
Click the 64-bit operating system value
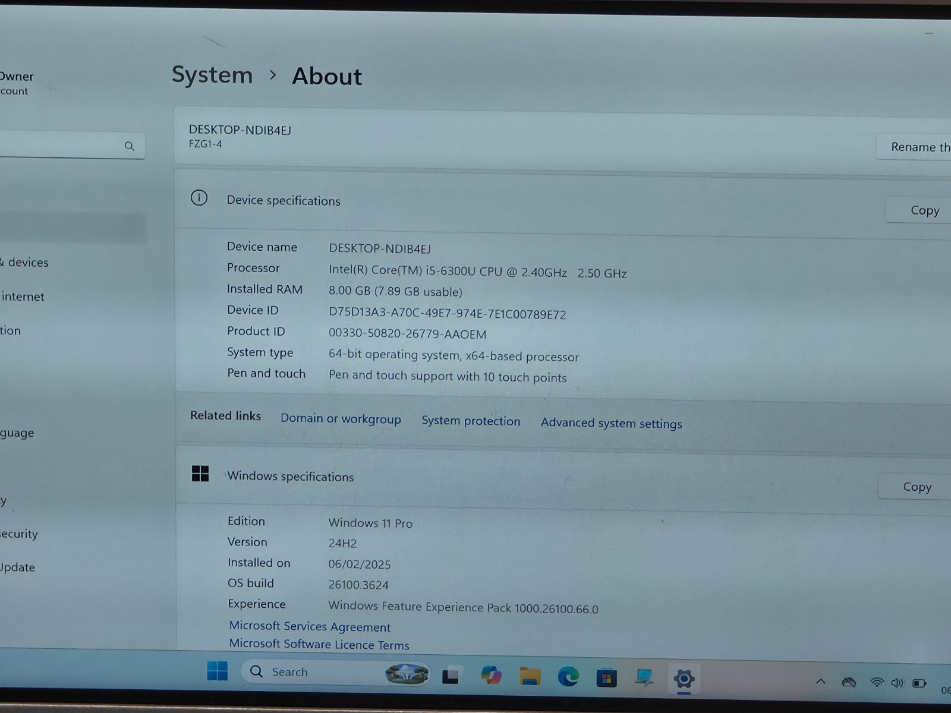point(454,355)
